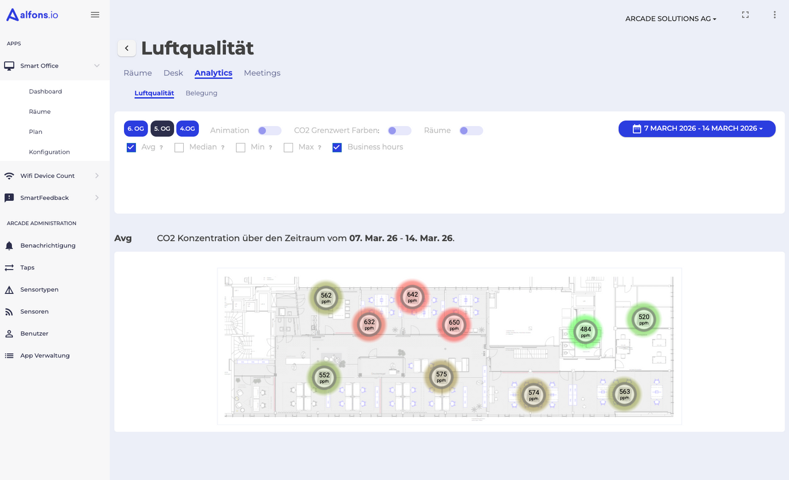Click the Wifi Device Count icon
Screen dimensions: 789x480
point(9,175)
